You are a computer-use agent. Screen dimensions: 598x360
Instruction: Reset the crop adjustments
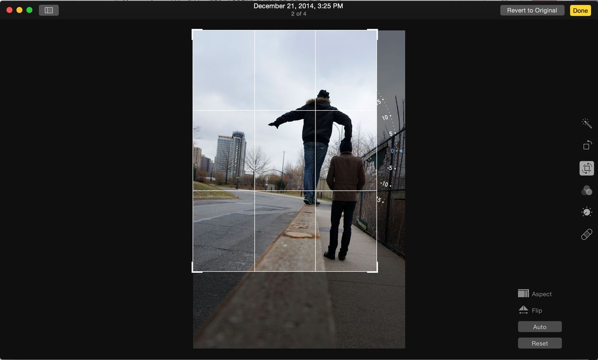click(539, 343)
